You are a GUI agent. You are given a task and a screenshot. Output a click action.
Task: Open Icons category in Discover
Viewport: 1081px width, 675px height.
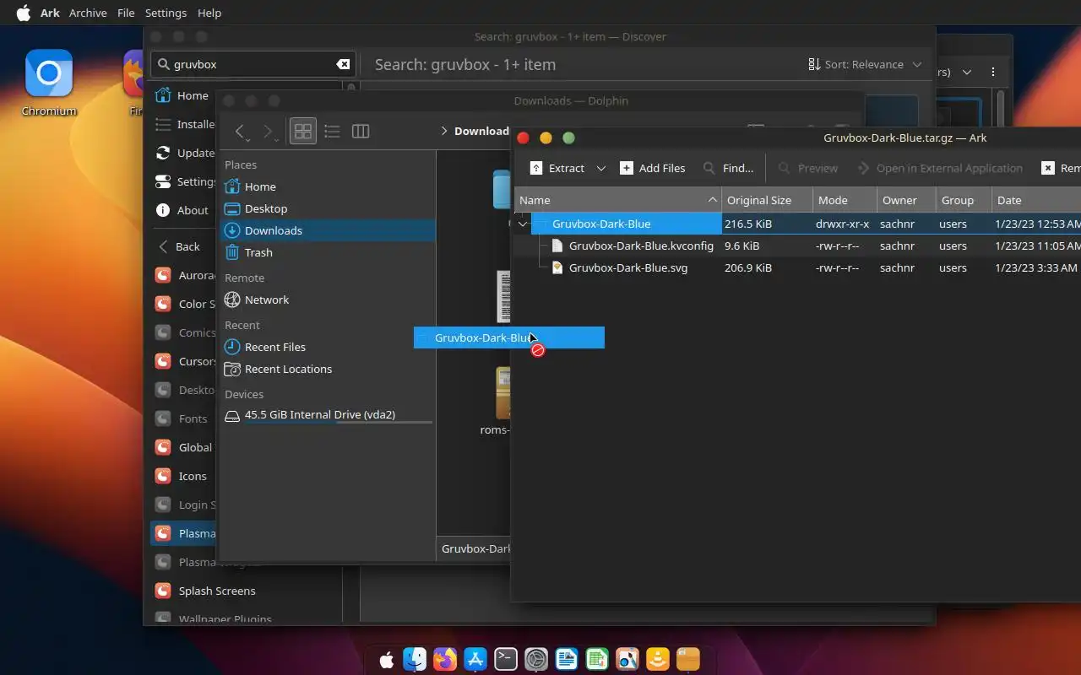tap(184, 476)
